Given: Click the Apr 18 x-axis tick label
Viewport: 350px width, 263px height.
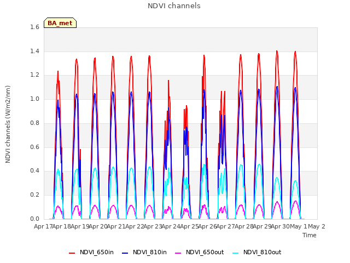Looking at the screenshot, I should [x=61, y=226].
